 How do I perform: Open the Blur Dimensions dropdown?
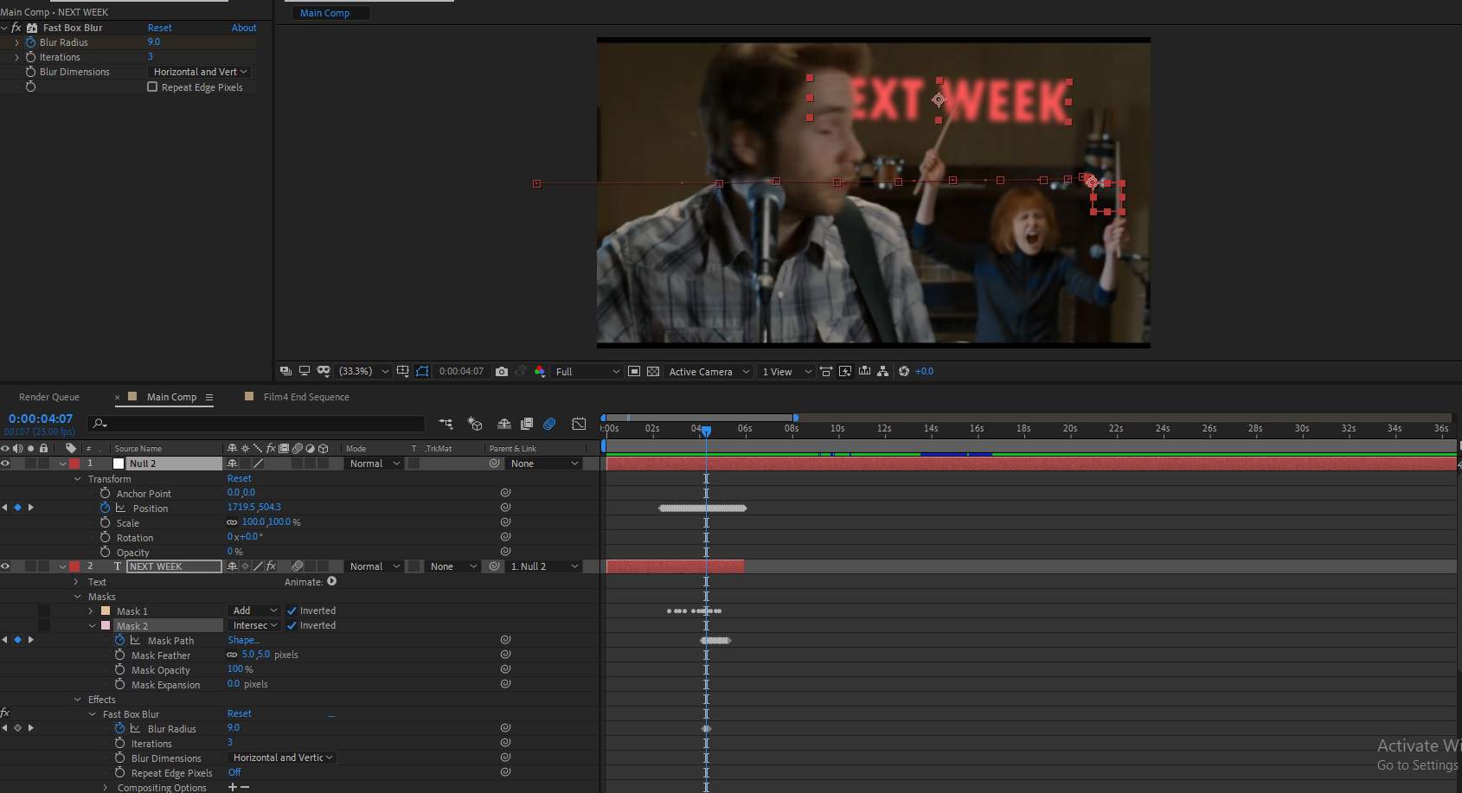pos(199,71)
